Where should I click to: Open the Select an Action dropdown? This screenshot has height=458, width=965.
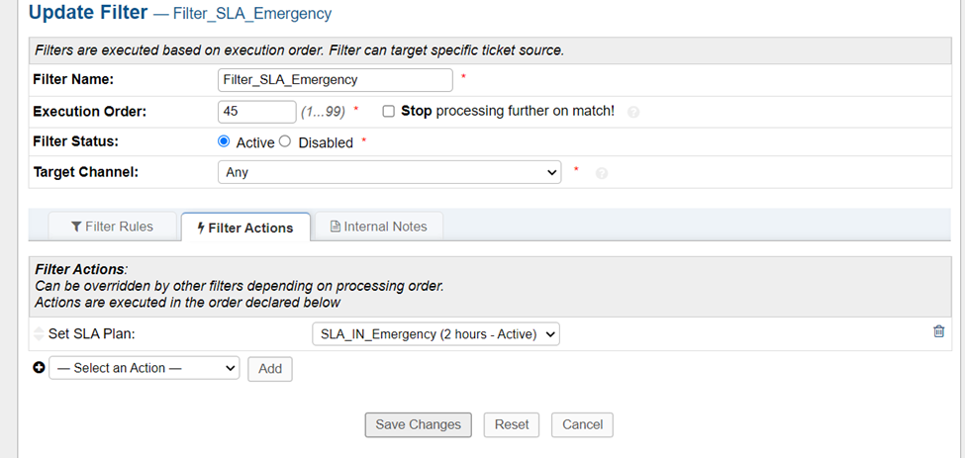(144, 368)
